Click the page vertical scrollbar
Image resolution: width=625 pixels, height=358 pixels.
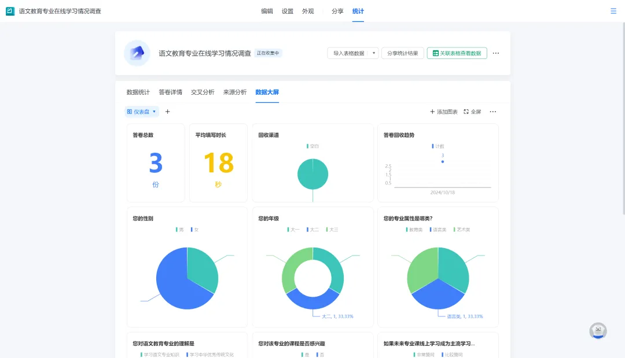pos(623,120)
